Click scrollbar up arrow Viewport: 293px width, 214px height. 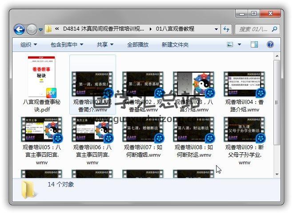pos(277,56)
